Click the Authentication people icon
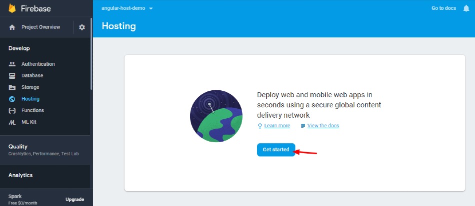This screenshot has width=475, height=206. [12, 64]
